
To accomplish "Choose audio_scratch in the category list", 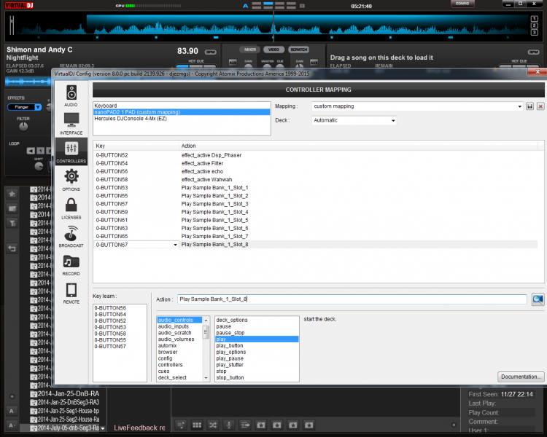I will (175, 333).
